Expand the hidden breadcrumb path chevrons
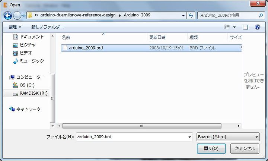Image resolution: width=268 pixels, height=161 pixels. [x=36, y=15]
